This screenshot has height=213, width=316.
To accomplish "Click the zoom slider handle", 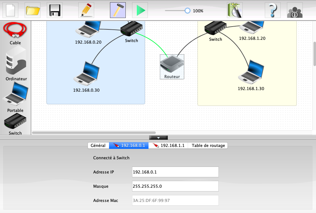I will pyautogui.click(x=187, y=11).
